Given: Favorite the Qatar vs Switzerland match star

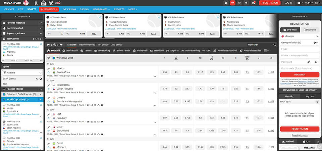Looking at the screenshot, I should point(49,131).
